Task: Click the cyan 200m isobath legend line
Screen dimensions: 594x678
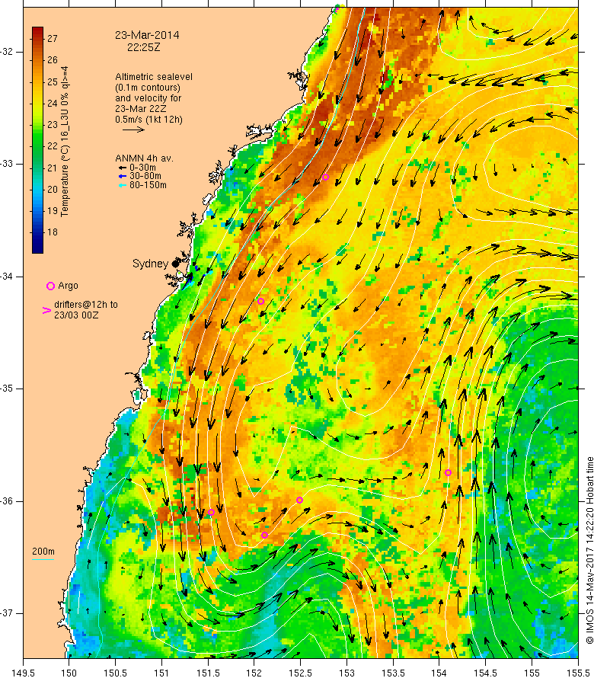Action: tap(43, 559)
